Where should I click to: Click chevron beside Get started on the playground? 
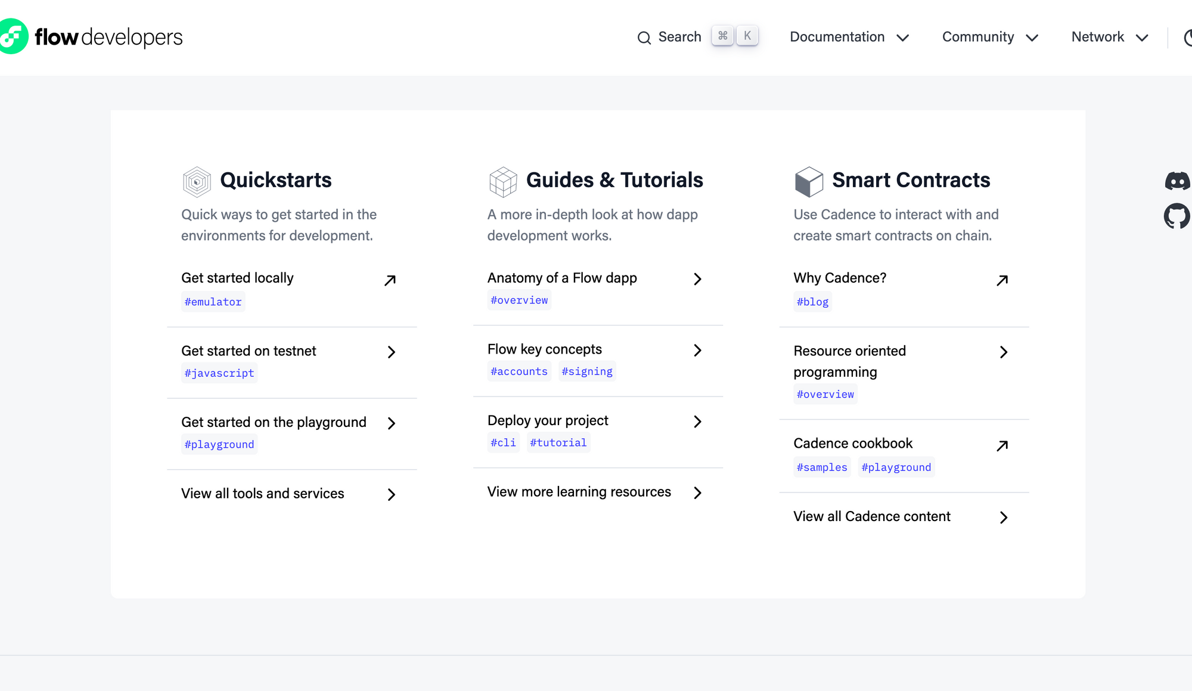tap(392, 423)
